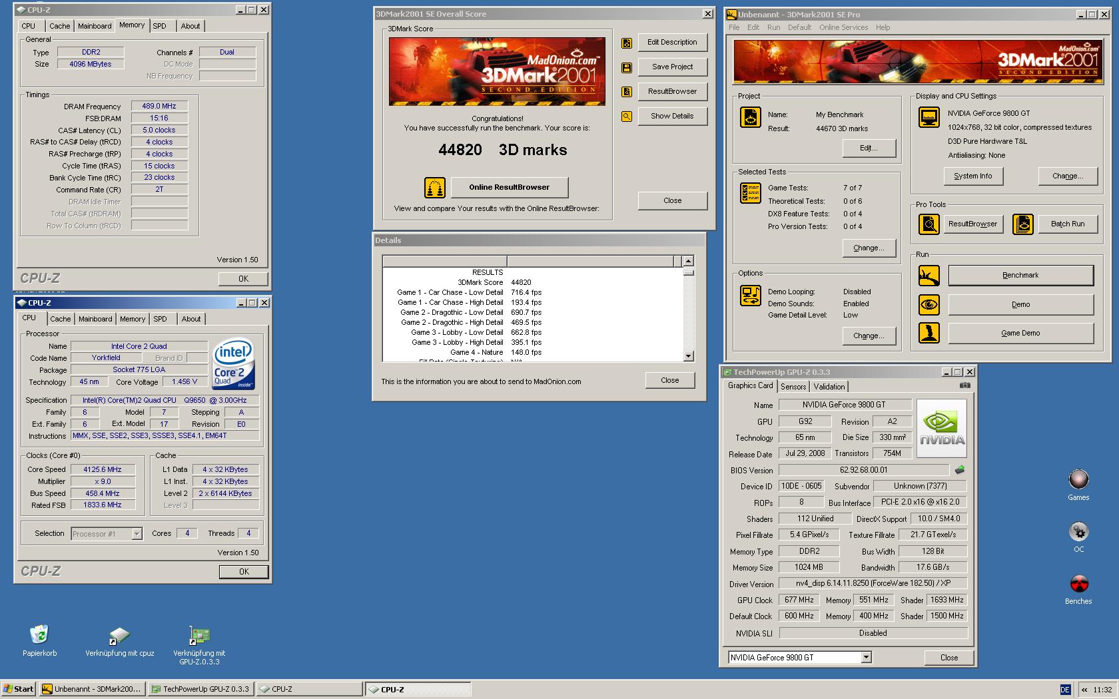This screenshot has height=699, width=1119.
Task: Click the Online ResultBrowser chess icon
Action: 435,188
